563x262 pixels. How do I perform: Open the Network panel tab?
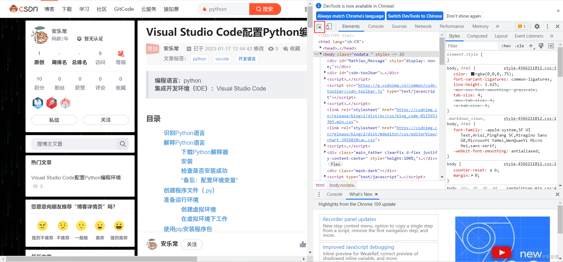pos(423,26)
